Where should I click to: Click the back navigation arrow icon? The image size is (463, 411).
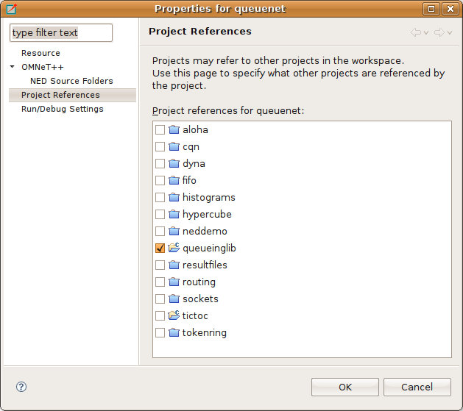coord(416,32)
